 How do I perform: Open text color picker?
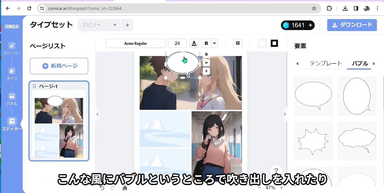[x=194, y=43]
